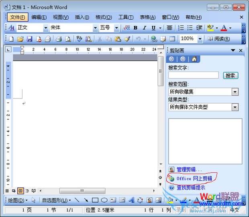Screen dimensions: 249x217
Task: Select the Oval drawing tool
Action: [104, 200]
